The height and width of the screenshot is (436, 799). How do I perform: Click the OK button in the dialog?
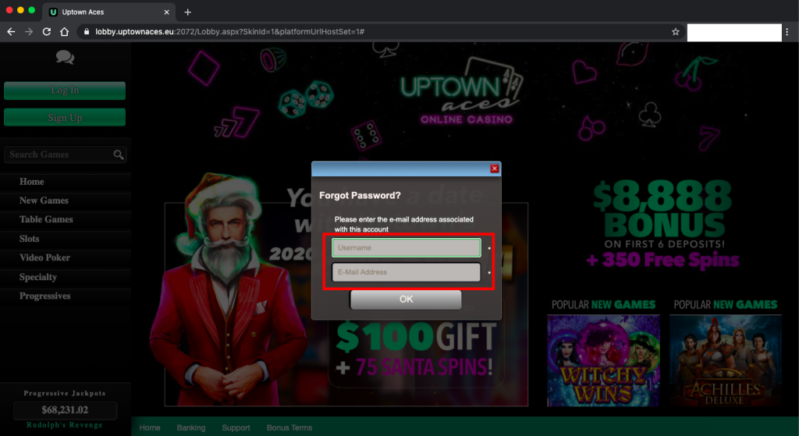[406, 299]
